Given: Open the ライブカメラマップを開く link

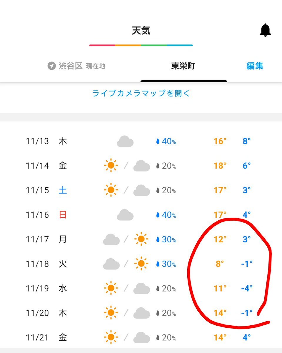Looking at the screenshot, I should tap(141, 94).
